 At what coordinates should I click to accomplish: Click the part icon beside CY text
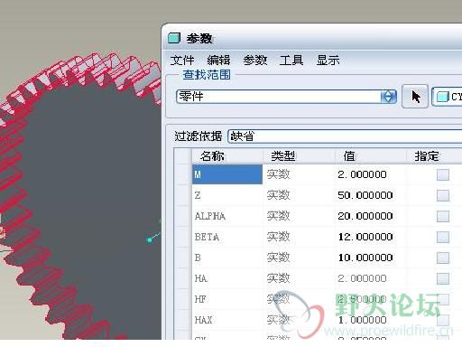(442, 97)
